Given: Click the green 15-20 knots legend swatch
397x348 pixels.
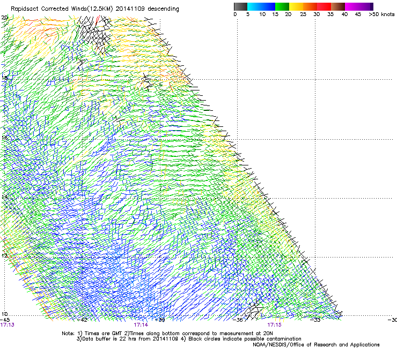Looking at the screenshot, I should tap(282, 6).
